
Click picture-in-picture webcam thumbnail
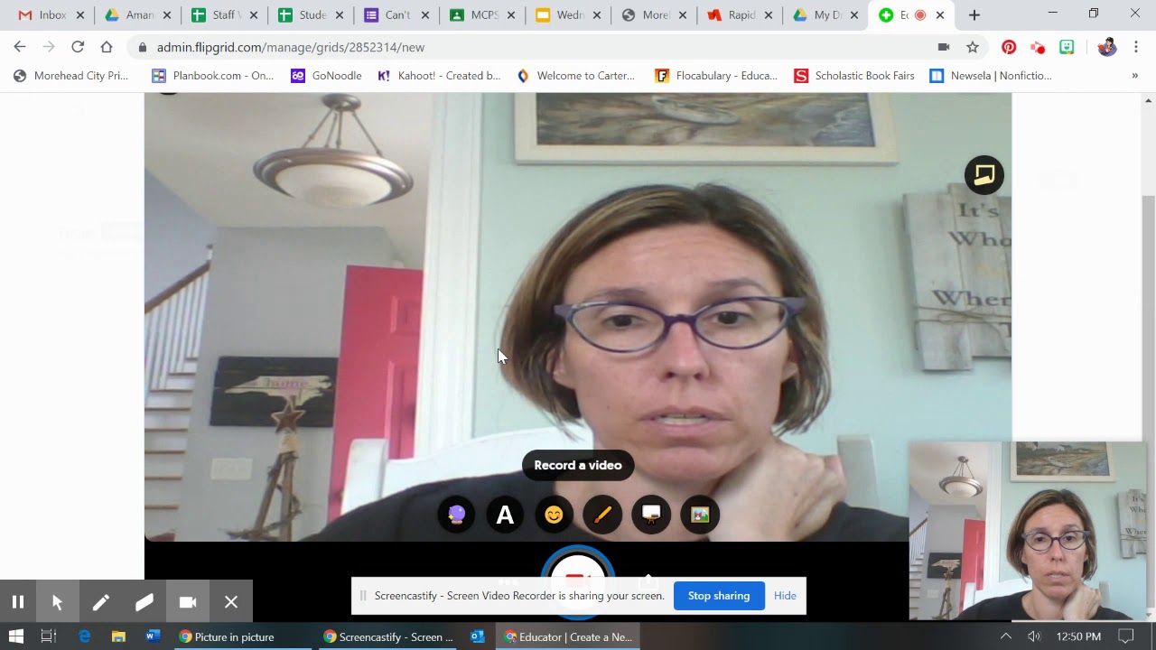tap(1028, 531)
